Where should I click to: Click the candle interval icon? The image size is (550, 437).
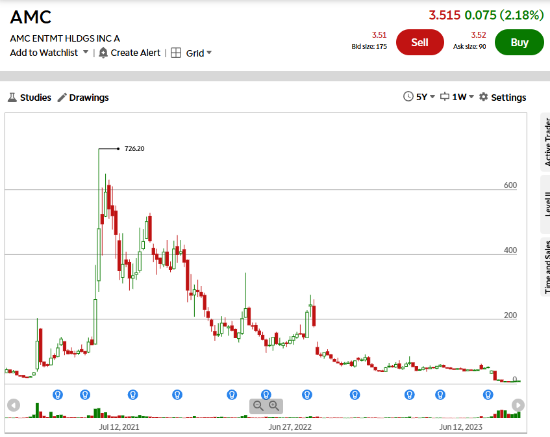point(445,96)
